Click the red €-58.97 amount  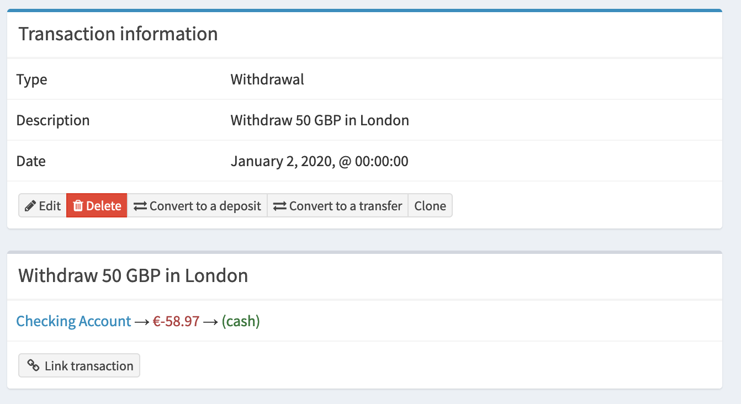pos(176,321)
